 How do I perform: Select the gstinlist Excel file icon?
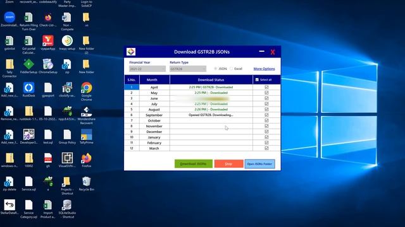click(9, 40)
